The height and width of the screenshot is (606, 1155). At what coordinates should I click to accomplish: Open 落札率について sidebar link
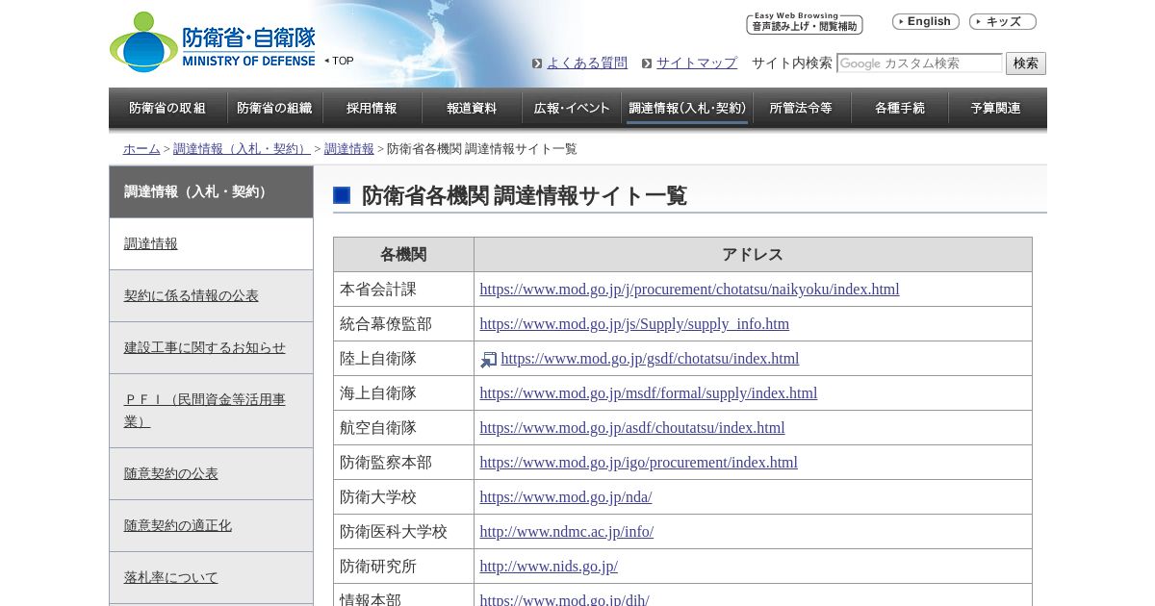(171, 577)
